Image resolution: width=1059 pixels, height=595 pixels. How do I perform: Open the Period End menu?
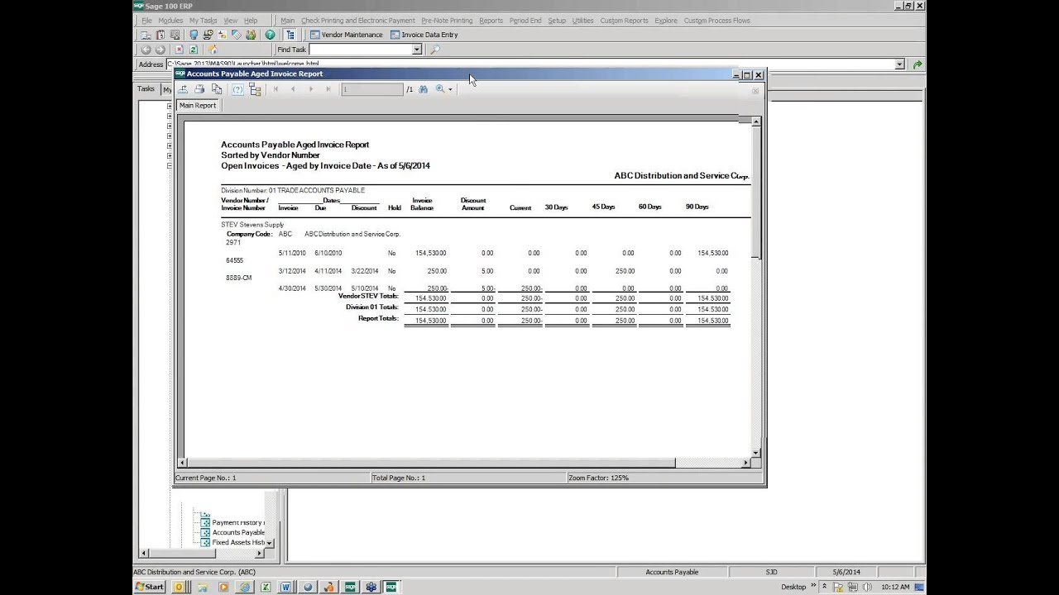(525, 21)
